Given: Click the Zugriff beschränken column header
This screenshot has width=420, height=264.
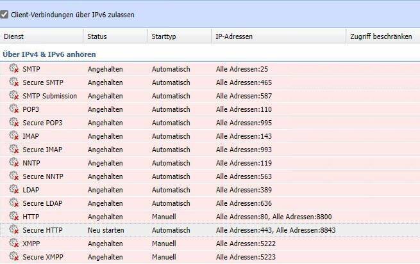Looking at the screenshot, I should (x=381, y=36).
